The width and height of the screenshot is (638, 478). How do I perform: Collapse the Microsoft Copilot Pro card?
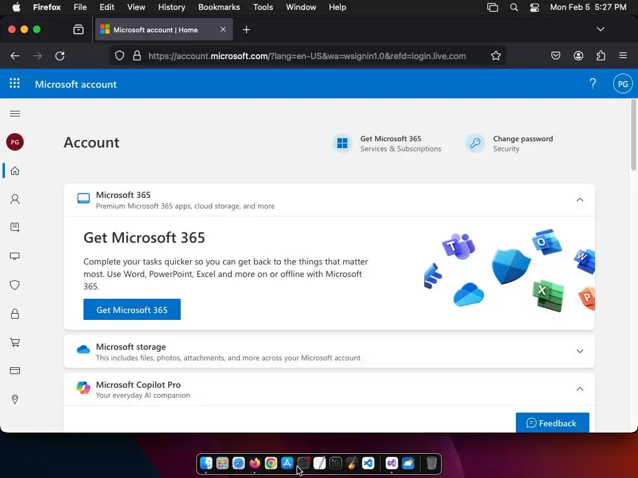[x=580, y=389]
